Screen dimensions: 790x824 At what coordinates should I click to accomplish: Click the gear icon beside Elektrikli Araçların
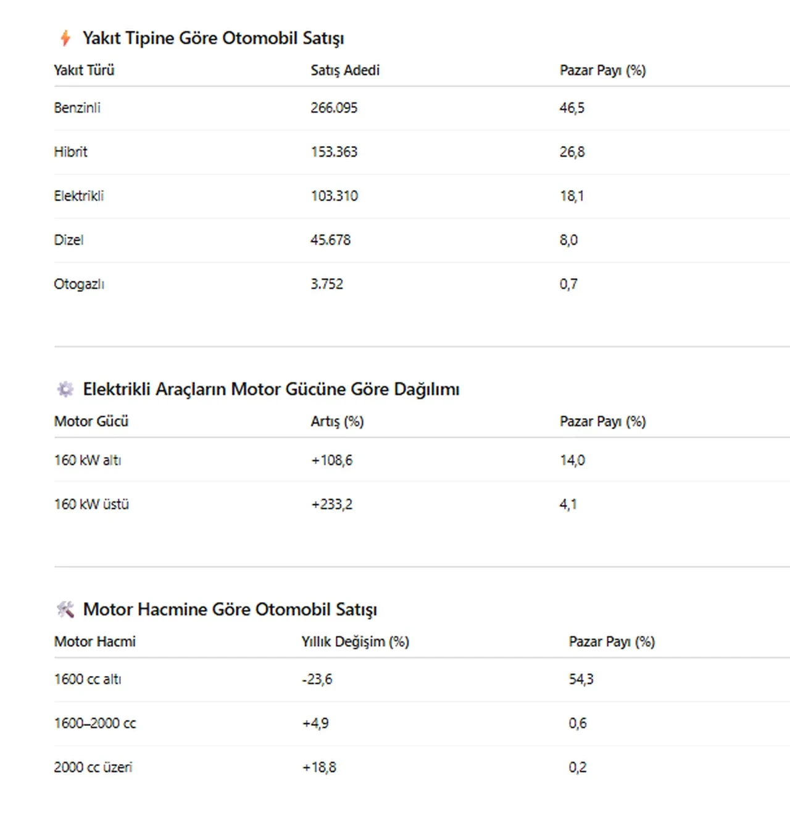[x=65, y=389]
